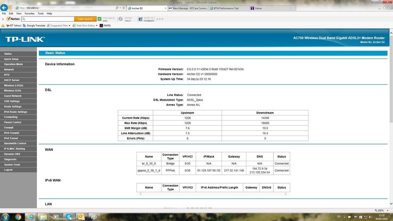
Task: Open the Favorites menu
Action: (x=30, y=13)
